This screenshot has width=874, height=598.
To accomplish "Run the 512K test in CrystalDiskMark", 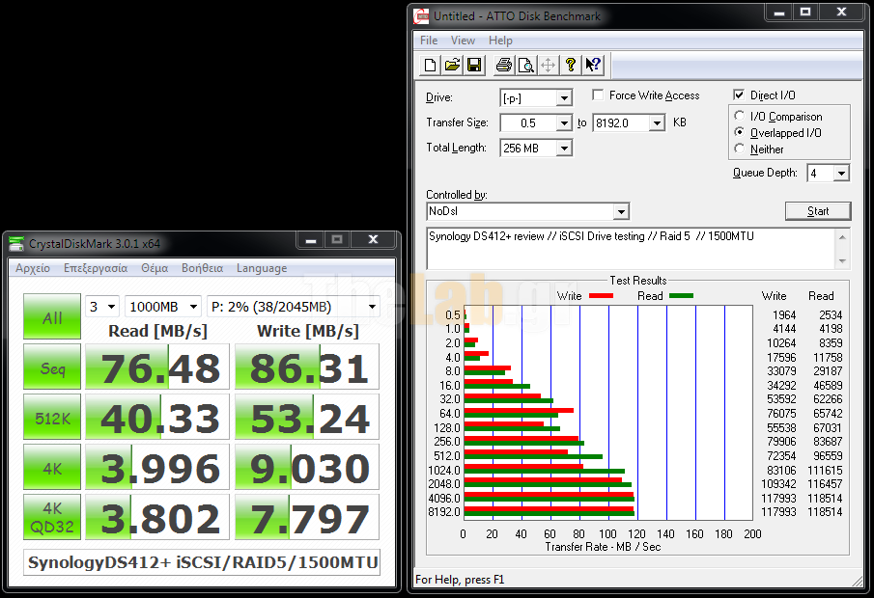I will tap(52, 417).
